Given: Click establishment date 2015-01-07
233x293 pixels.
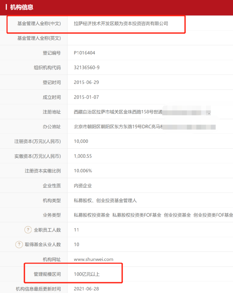Looking at the screenshot, I should [86, 97].
